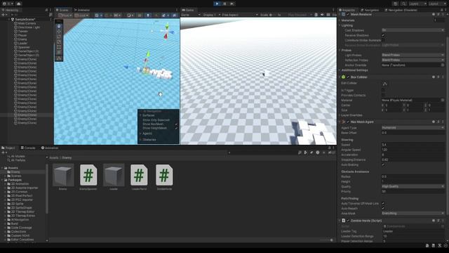Toggle Auto Braking checkbox

383,164
